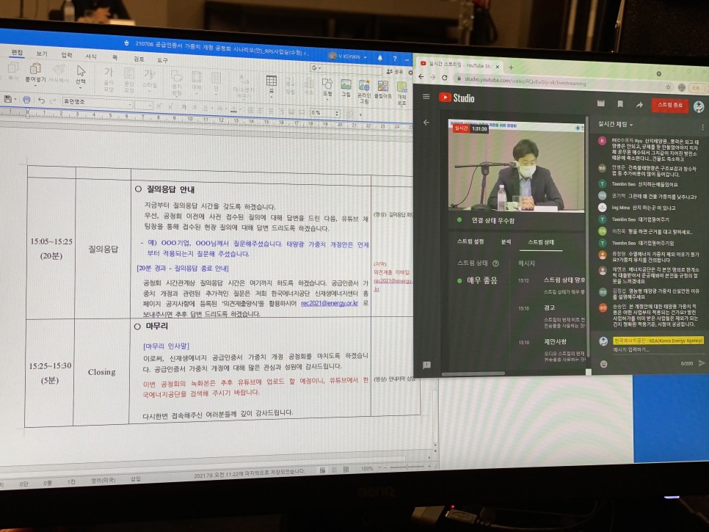The width and height of the screenshot is (709, 532).
Task: Expand the 실시간 채팅 chat mode dropdown
Action: (x=615, y=123)
